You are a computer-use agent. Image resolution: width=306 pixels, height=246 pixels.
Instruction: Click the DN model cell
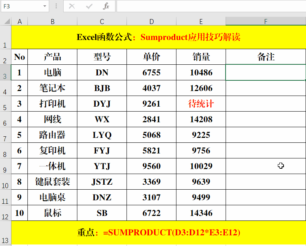point(102,72)
